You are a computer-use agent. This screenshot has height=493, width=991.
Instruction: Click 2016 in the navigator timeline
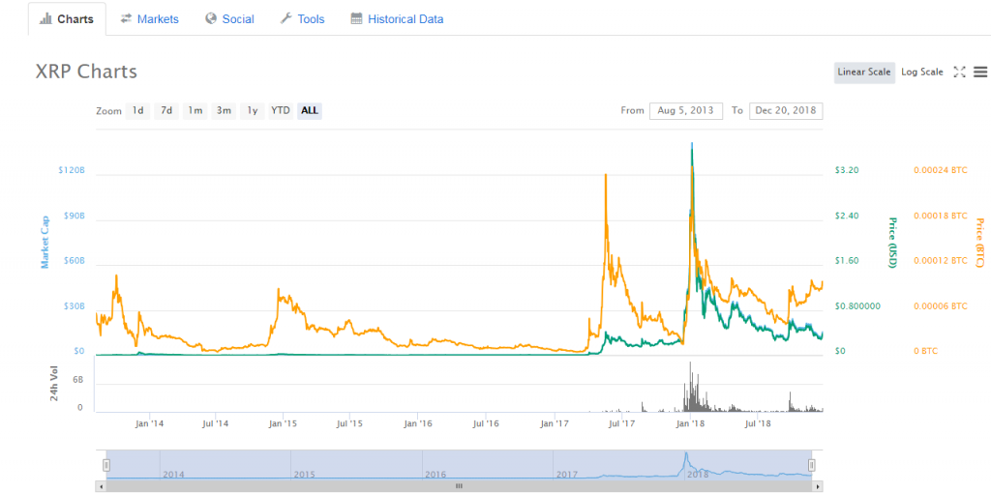[435, 474]
